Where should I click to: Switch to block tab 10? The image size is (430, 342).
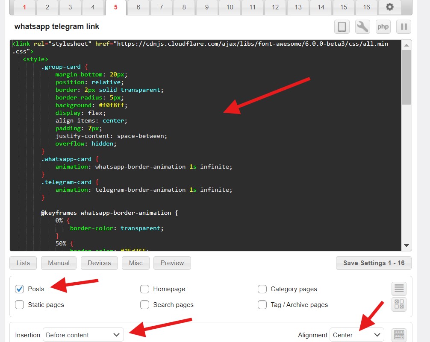[x=230, y=7]
